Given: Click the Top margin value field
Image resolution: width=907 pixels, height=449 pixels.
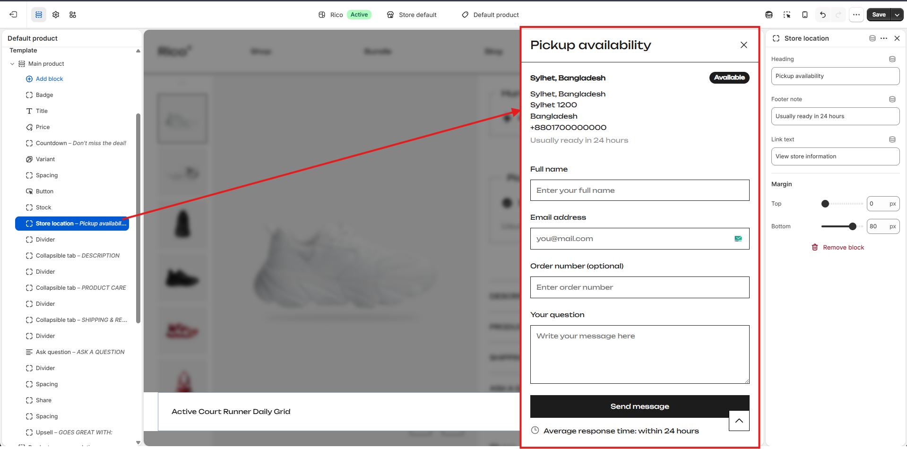Looking at the screenshot, I should [883, 204].
